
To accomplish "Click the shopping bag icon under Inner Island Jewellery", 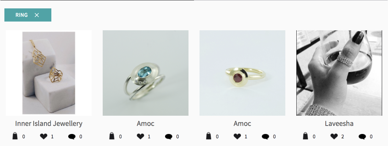I will pos(15,136).
